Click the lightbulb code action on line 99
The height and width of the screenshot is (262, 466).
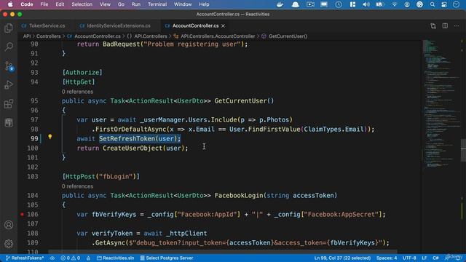pos(50,137)
